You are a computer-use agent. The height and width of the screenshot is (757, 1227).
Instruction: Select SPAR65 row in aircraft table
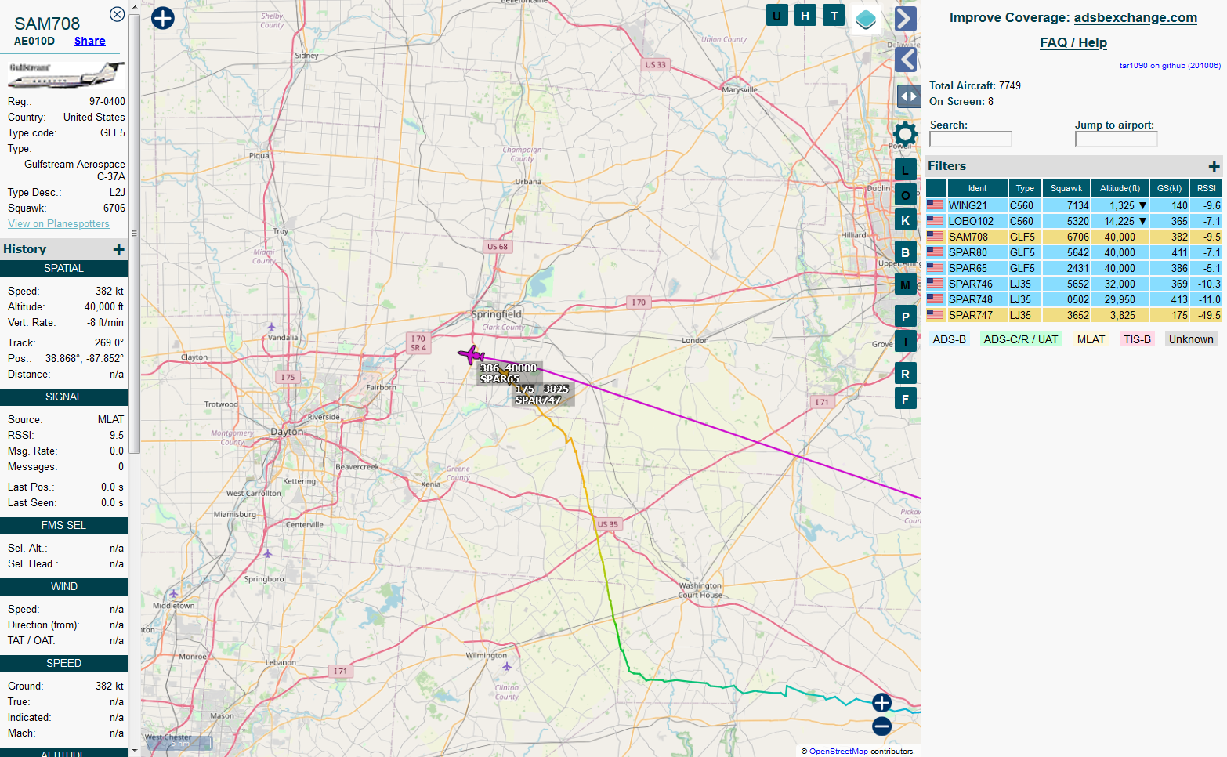click(1073, 268)
